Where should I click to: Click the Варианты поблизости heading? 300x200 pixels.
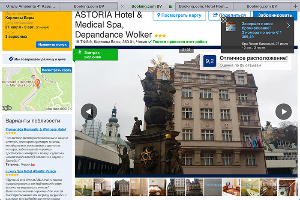(x=33, y=121)
